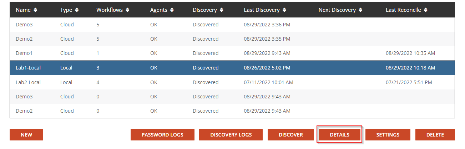Open the SETTINGS button
The image size is (465, 149).
pos(388,135)
